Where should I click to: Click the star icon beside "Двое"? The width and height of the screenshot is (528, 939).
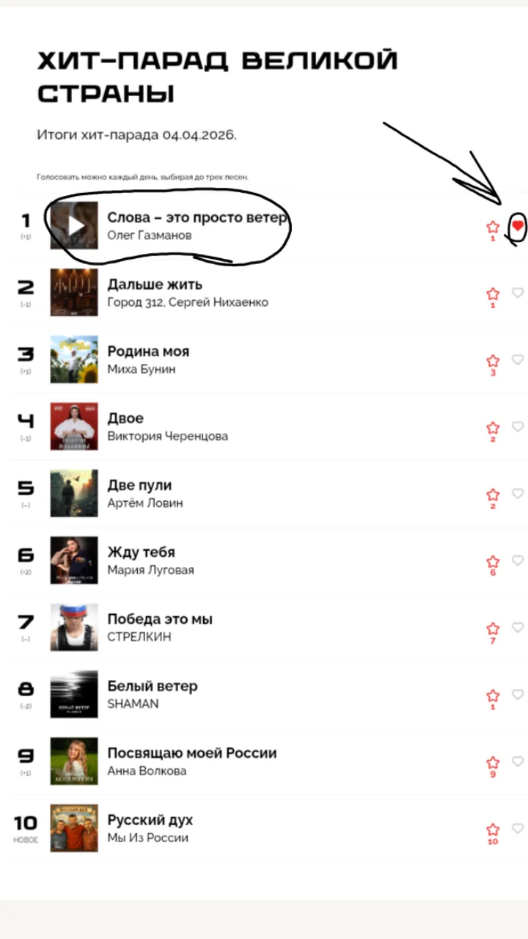coord(493,428)
